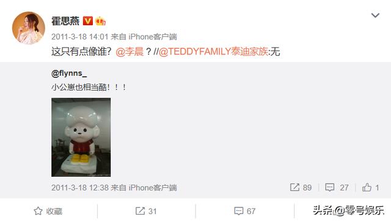Open the @李晨 mention link
The height and width of the screenshot is (222, 391).
(130, 52)
